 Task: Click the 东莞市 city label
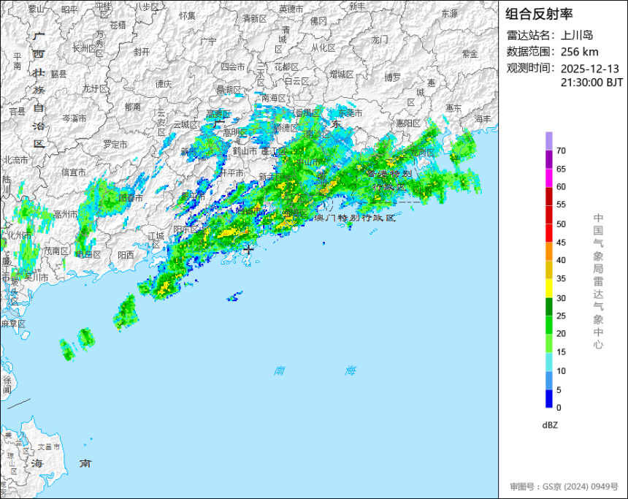tap(351, 113)
